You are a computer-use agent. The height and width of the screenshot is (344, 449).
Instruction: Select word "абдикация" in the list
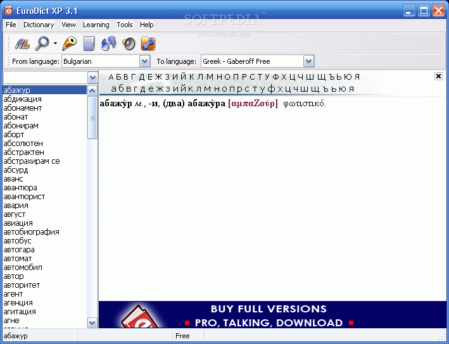tap(45, 99)
